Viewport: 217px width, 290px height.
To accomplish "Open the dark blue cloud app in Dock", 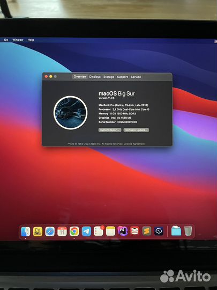I will (159, 231).
